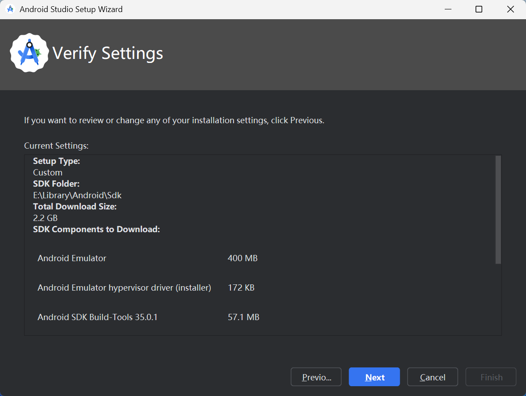This screenshot has height=396, width=526.
Task: Click the 'Current Settings:' label
Action: (56, 146)
